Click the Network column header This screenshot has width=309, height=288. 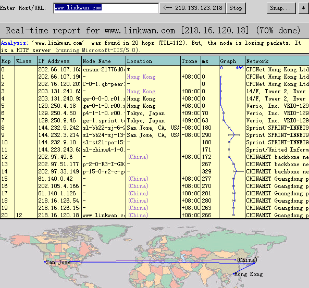277,61
